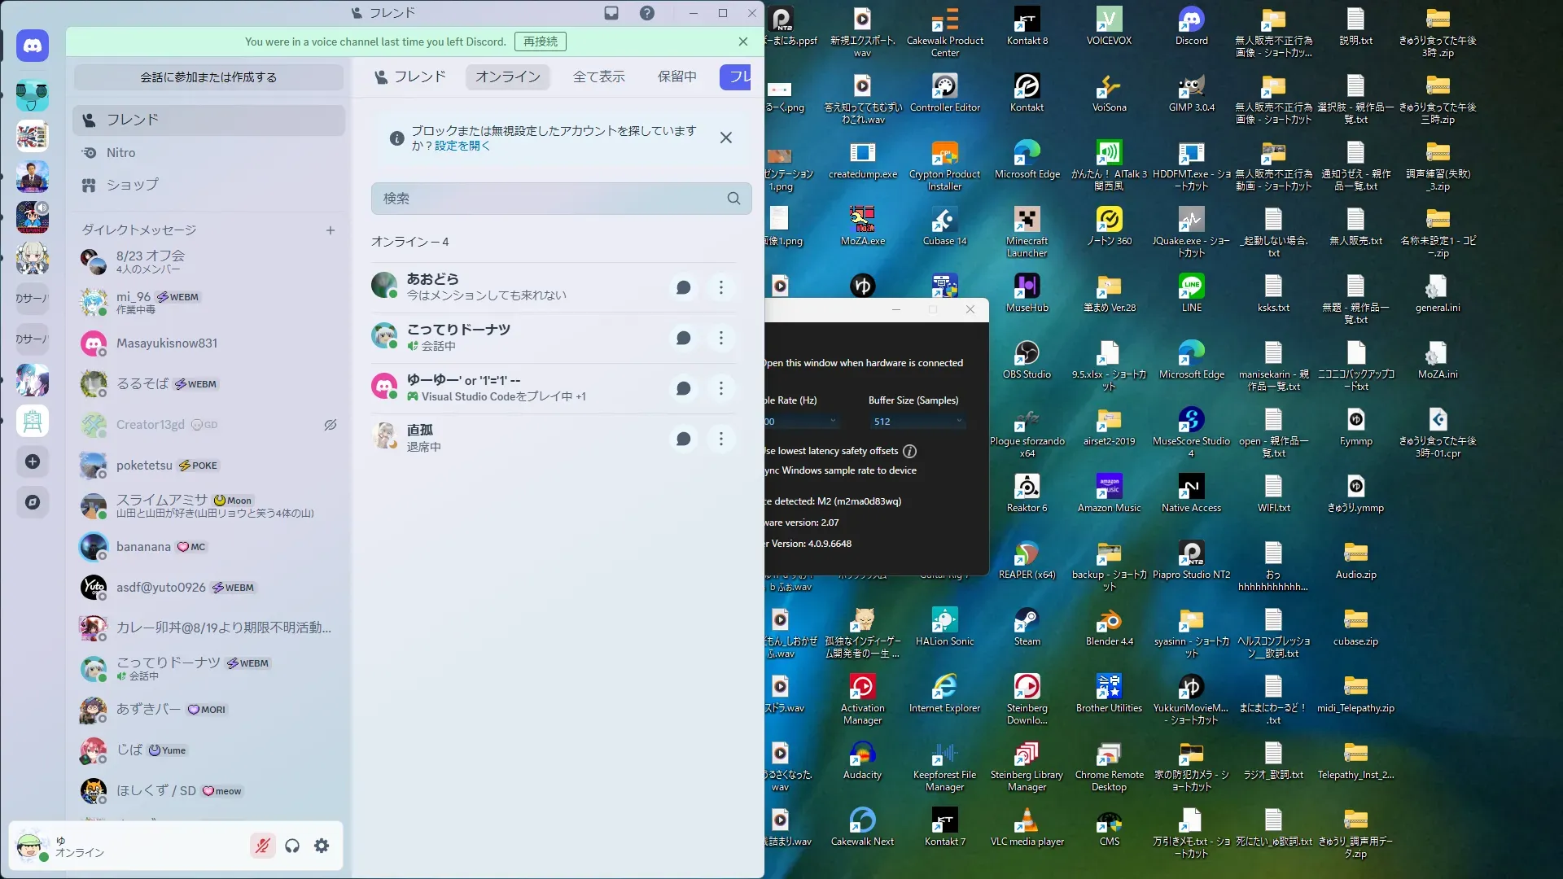Screen dimensions: 1563x879
Task: Click message icon for friend あおどう
Action: point(683,287)
